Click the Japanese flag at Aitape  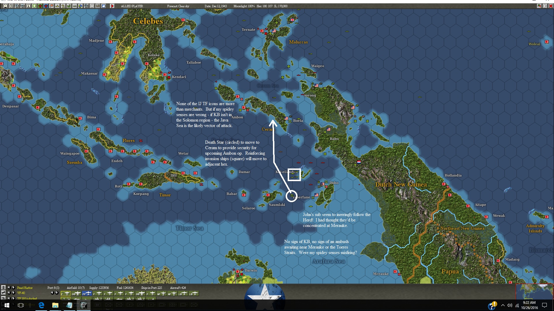tap(468, 206)
